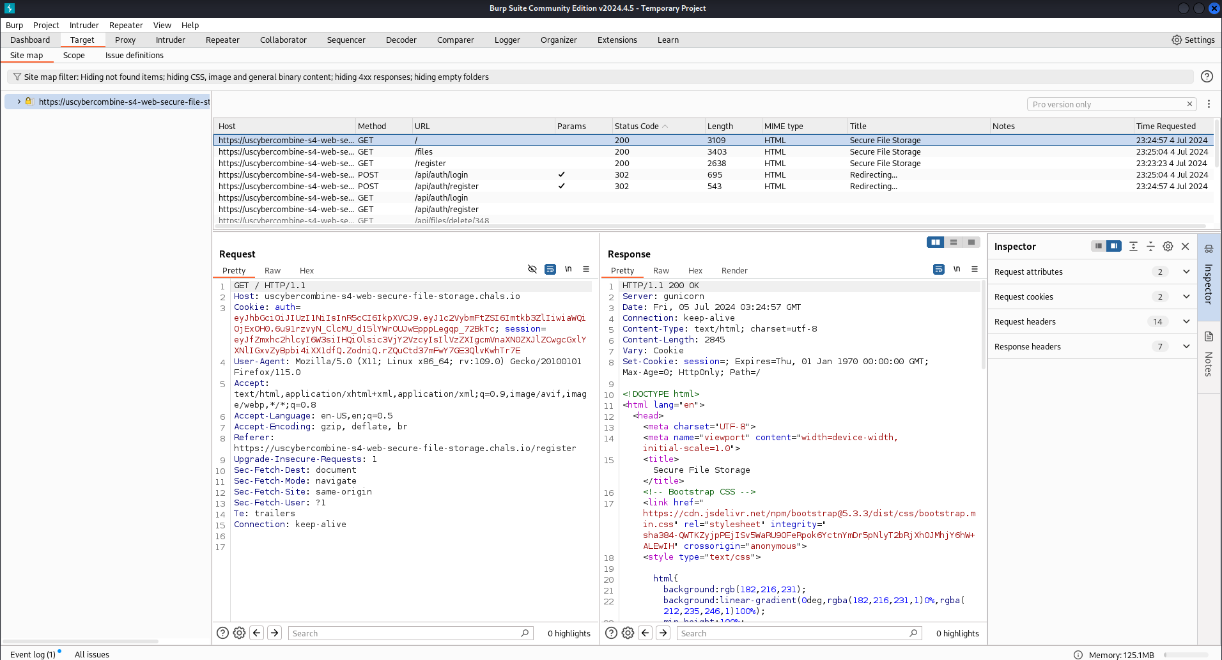The height and width of the screenshot is (660, 1222).
Task: Switch to the Proxy tab
Action: [x=125, y=40]
